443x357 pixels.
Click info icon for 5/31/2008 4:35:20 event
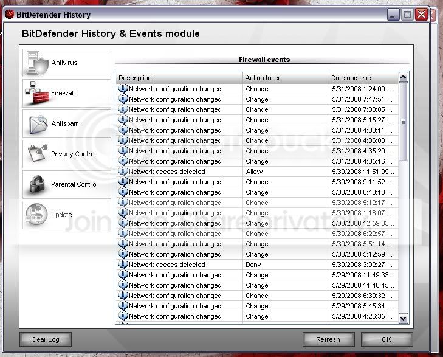tap(123, 151)
